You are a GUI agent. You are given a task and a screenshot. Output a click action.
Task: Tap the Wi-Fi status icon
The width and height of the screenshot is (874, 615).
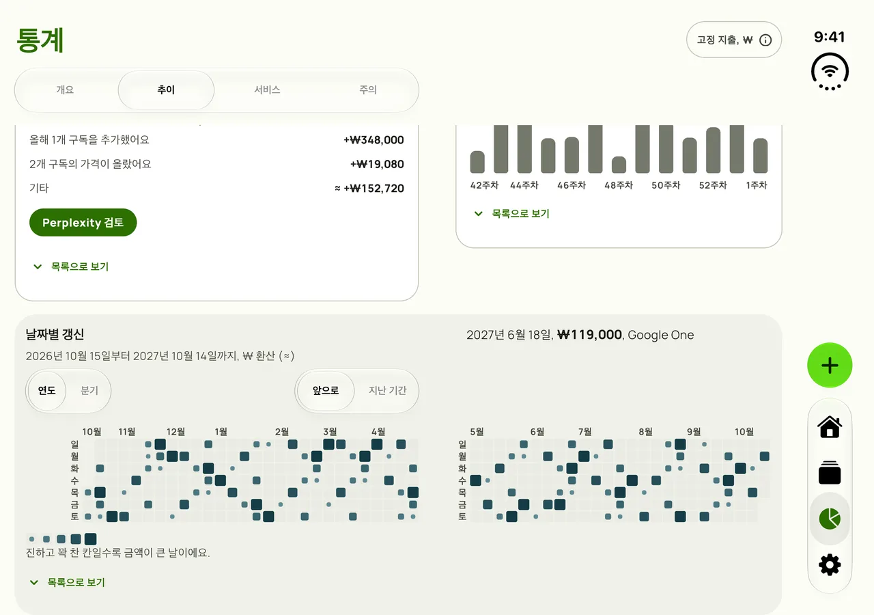830,71
